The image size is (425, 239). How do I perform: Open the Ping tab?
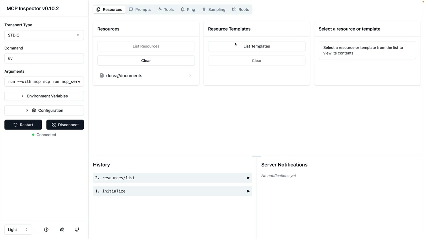coord(188,10)
